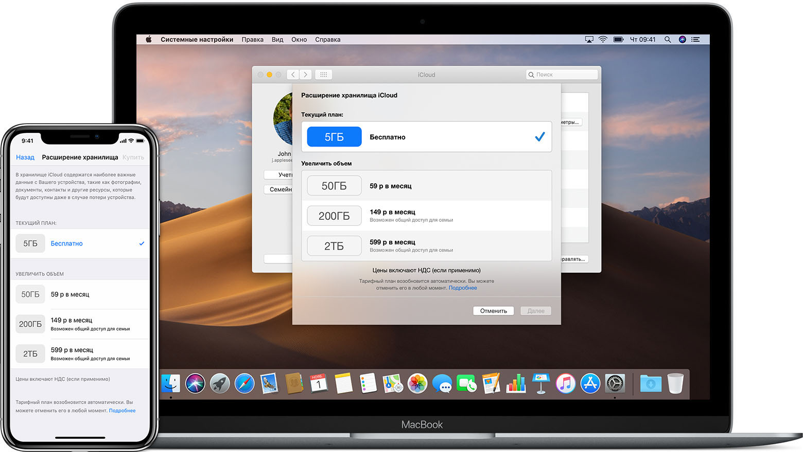Screen dimensions: 803x452
Task: Open the Вид menu
Action: [x=277, y=40]
